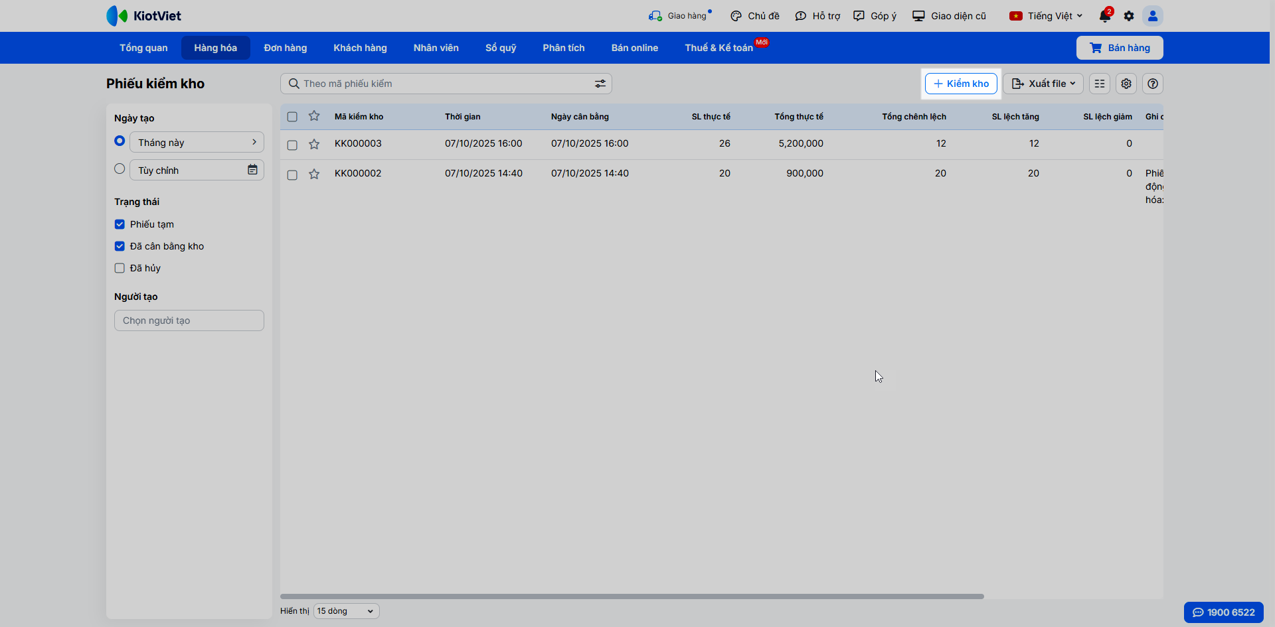Open the user account avatar icon
Image resolution: width=1275 pixels, height=627 pixels.
coord(1153,16)
